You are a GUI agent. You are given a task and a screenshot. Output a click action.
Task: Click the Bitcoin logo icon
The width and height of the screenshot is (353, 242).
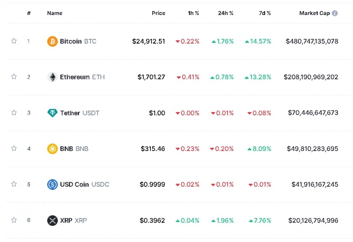(x=52, y=42)
